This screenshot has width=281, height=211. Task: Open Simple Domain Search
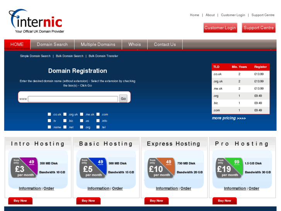click(35, 56)
